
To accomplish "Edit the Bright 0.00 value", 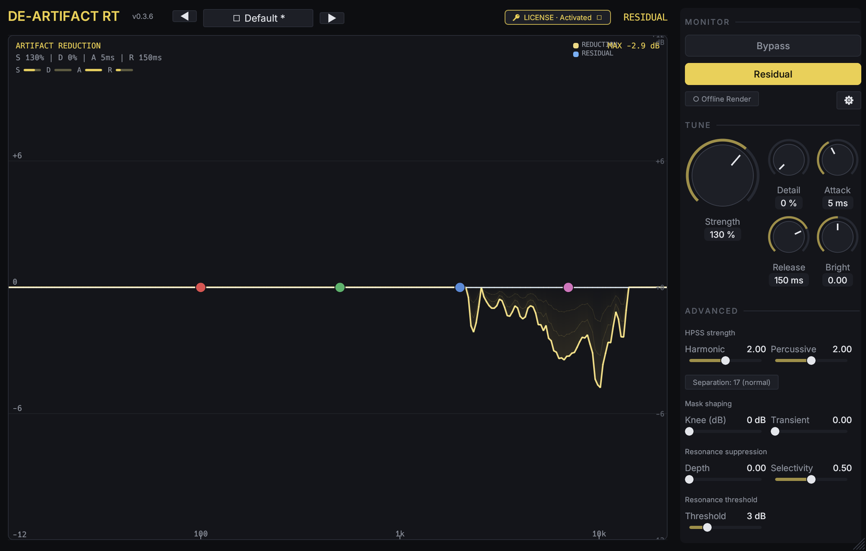I will coord(837,280).
